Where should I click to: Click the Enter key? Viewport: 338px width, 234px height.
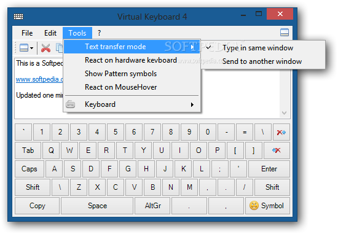(x=269, y=169)
